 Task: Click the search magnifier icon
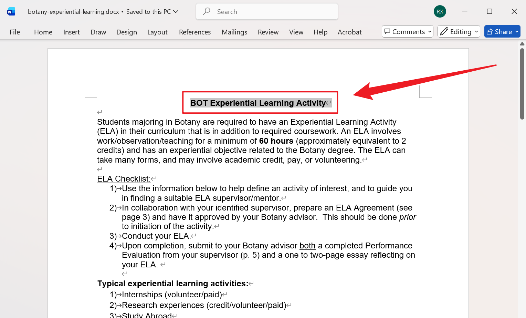pyautogui.click(x=207, y=11)
